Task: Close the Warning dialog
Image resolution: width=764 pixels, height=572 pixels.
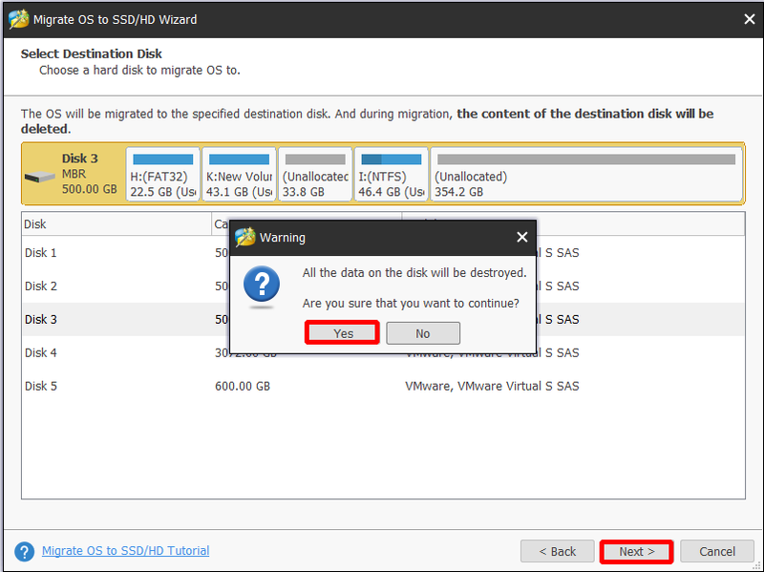Action: 521,237
